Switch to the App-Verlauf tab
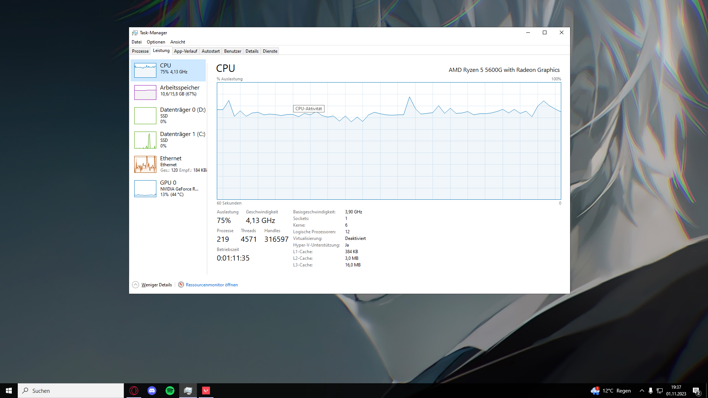This screenshot has height=398, width=708. pos(185,51)
